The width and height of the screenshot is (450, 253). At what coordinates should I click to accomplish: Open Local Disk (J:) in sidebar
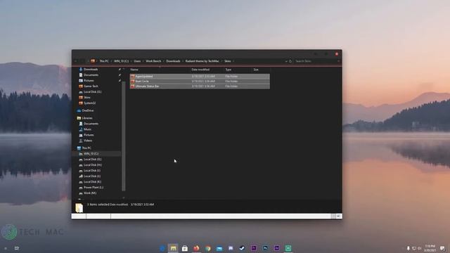92,176
